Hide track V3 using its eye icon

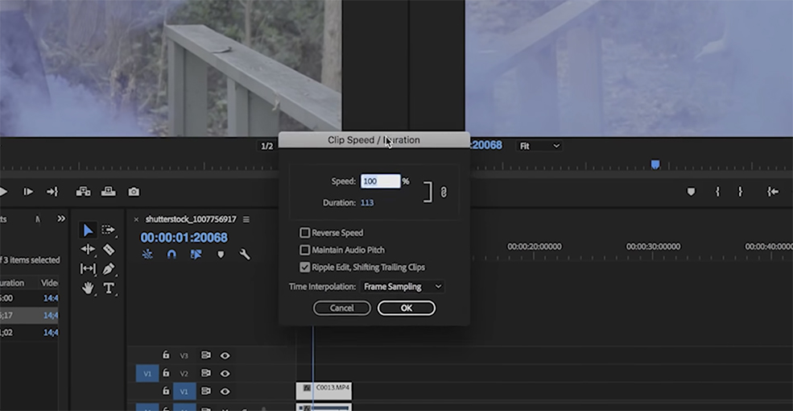225,355
